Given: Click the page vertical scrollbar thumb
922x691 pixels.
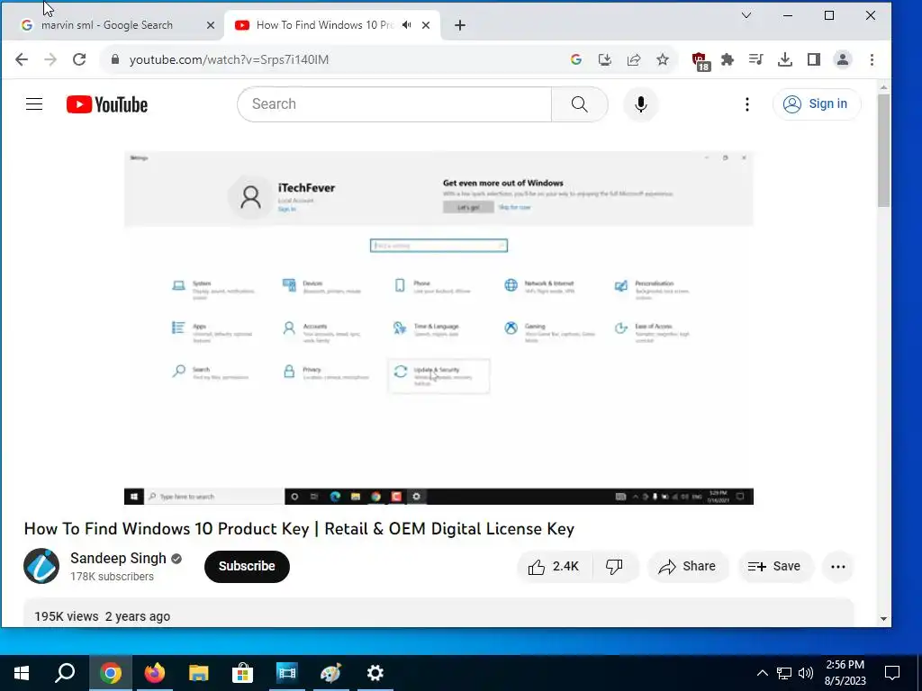Looking at the screenshot, I should point(884,150).
